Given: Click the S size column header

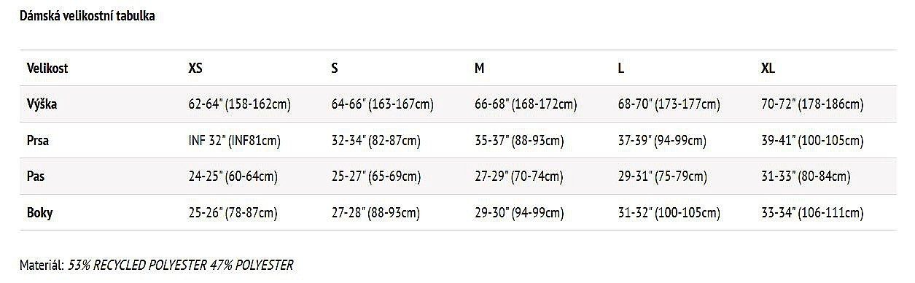Looking at the screenshot, I should [x=335, y=68].
